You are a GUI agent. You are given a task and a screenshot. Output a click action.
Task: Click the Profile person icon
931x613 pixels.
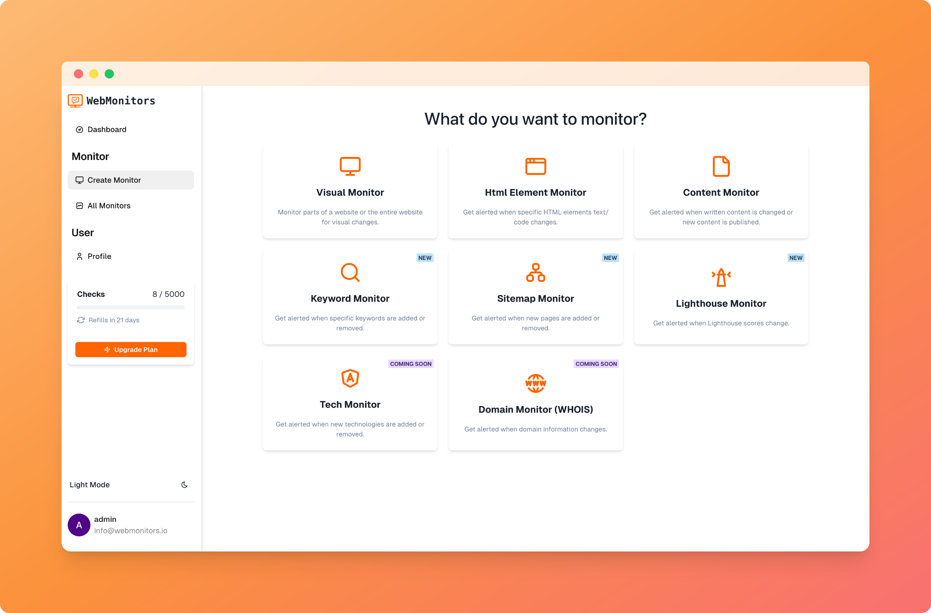point(79,256)
